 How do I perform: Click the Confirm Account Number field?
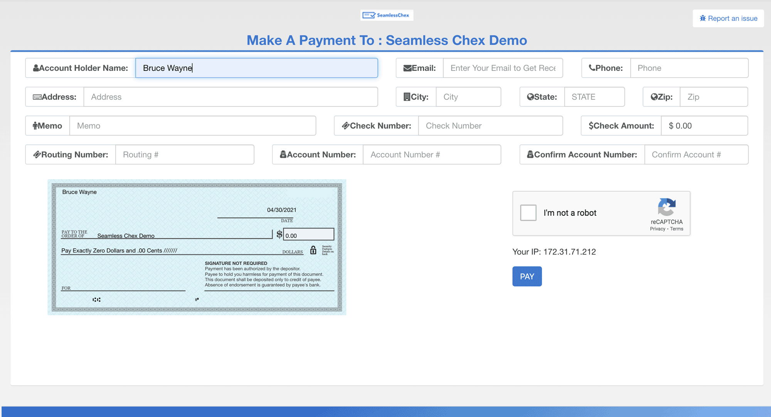click(x=696, y=155)
